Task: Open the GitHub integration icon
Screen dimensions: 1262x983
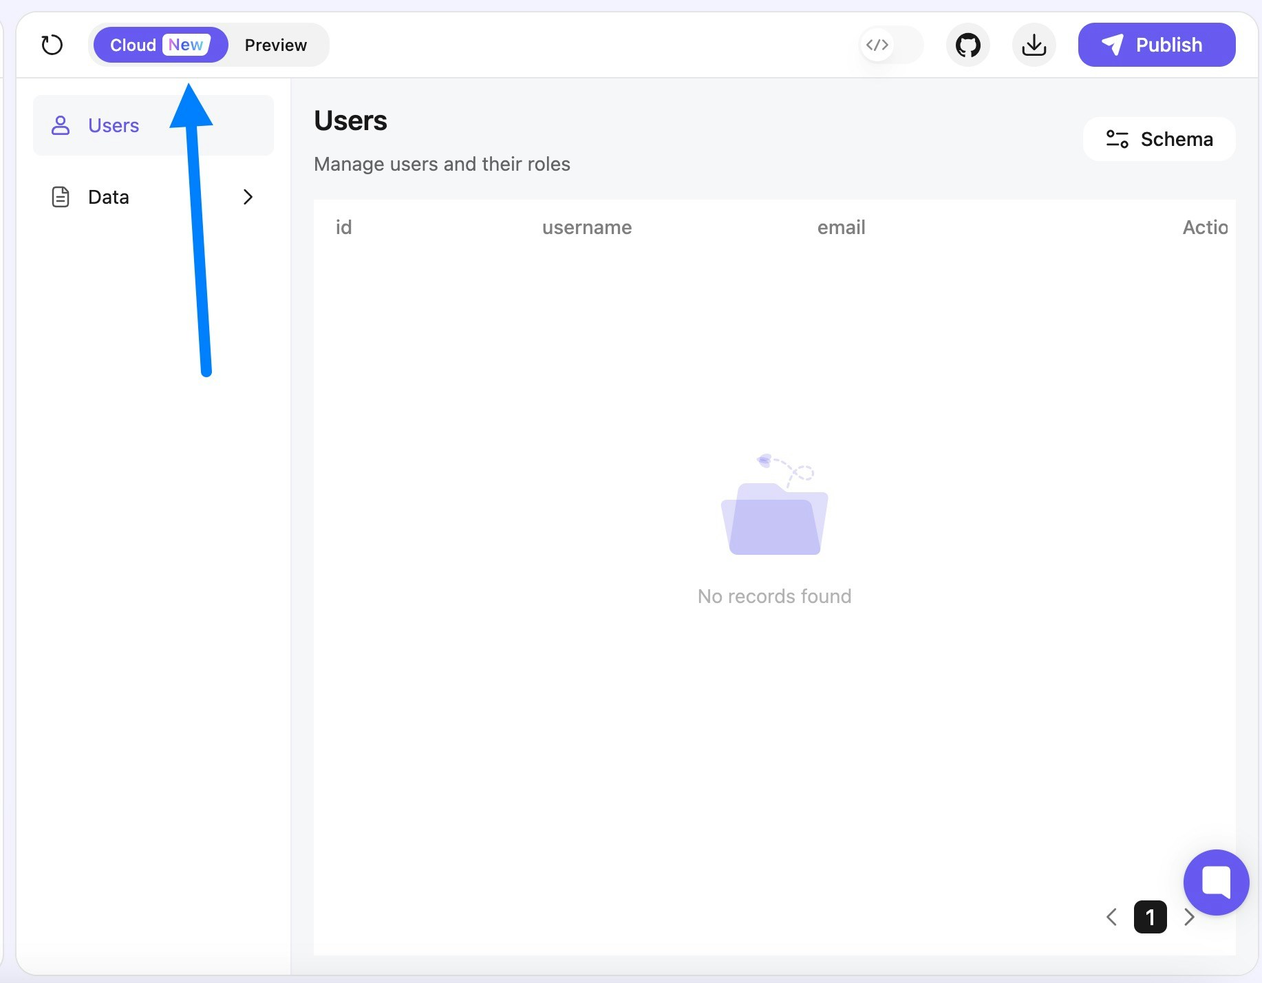Action: coord(968,45)
